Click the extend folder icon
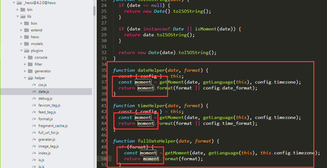 point(26,30)
